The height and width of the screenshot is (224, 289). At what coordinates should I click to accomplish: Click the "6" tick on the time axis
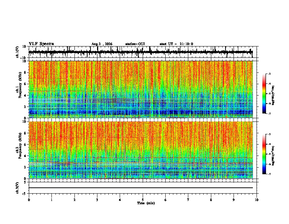[x=166, y=200]
